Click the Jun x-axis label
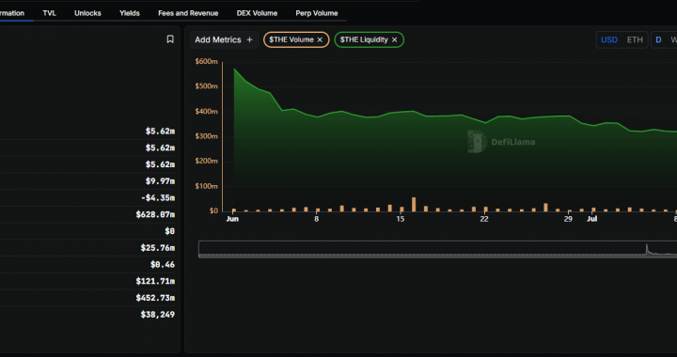 [232, 219]
